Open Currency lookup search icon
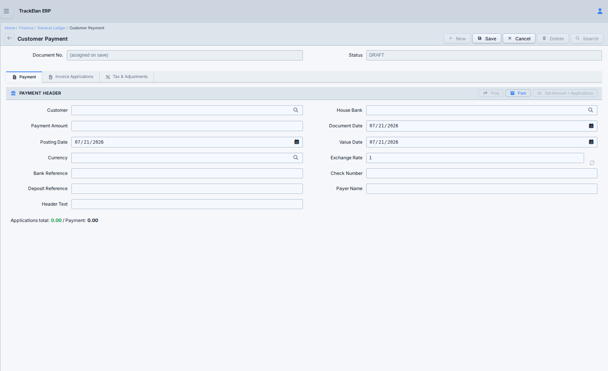608x371 pixels. pos(296,158)
